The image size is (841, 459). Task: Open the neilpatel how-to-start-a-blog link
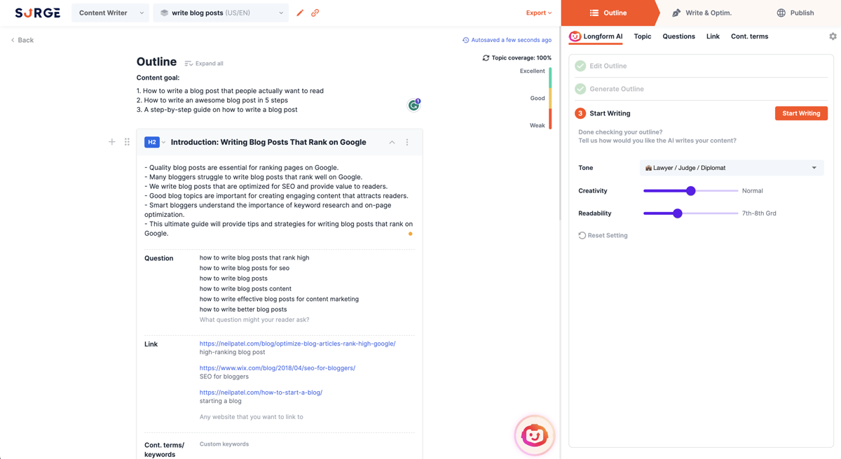coord(261,393)
